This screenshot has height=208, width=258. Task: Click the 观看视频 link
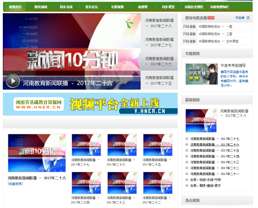pos(15,184)
